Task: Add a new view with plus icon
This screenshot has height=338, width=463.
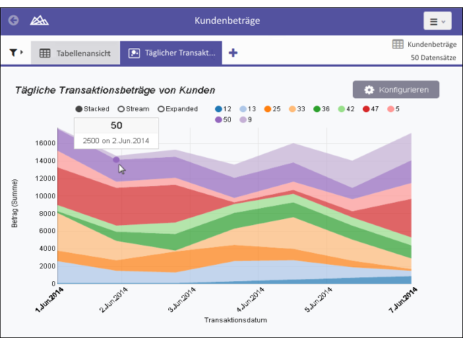Action: point(233,53)
